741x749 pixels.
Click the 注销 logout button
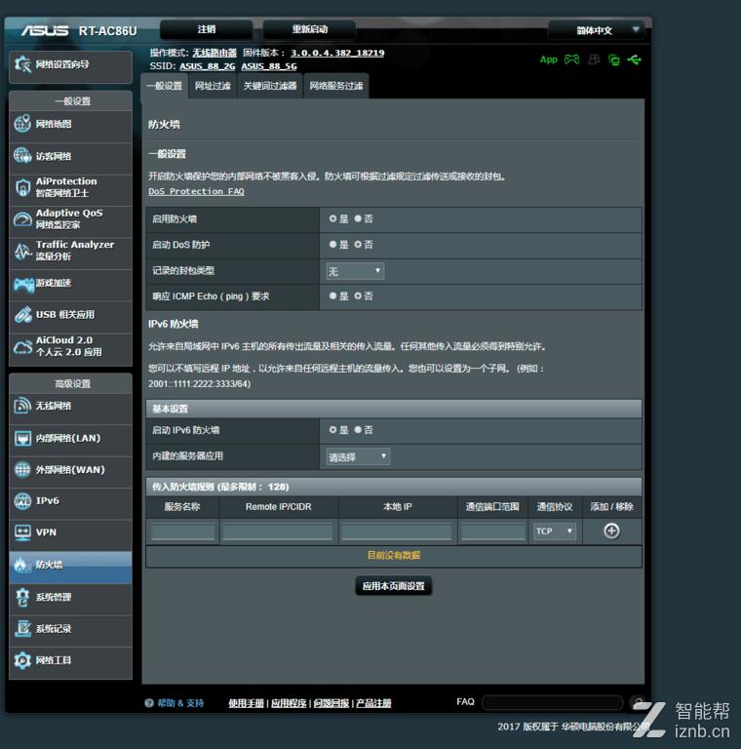(207, 29)
